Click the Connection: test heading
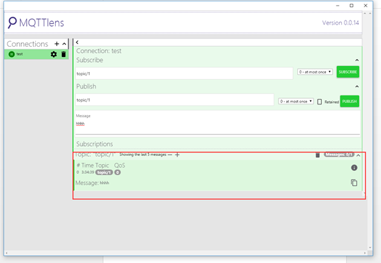 [x=98, y=51]
